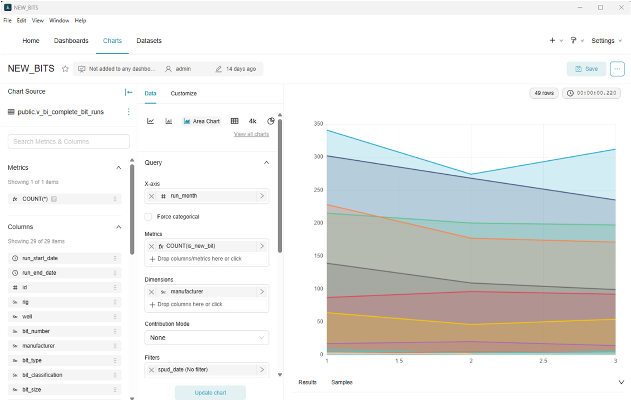Image resolution: width=631 pixels, height=400 pixels.
Task: Select the pie chart type icon
Action: pyautogui.click(x=271, y=121)
